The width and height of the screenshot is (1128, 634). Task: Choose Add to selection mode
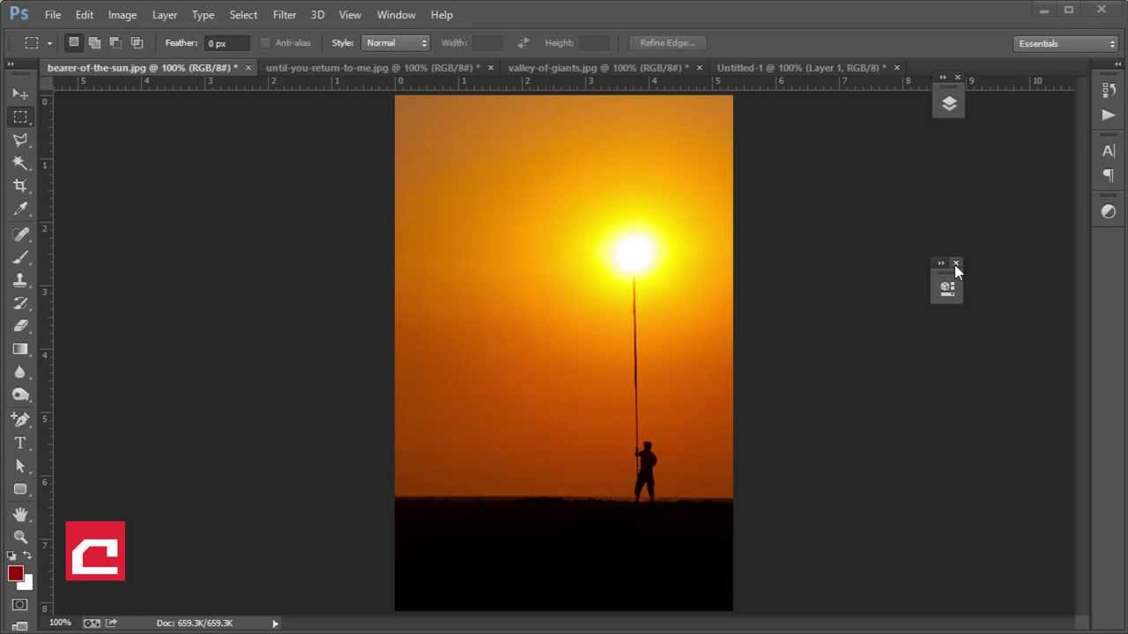(94, 43)
